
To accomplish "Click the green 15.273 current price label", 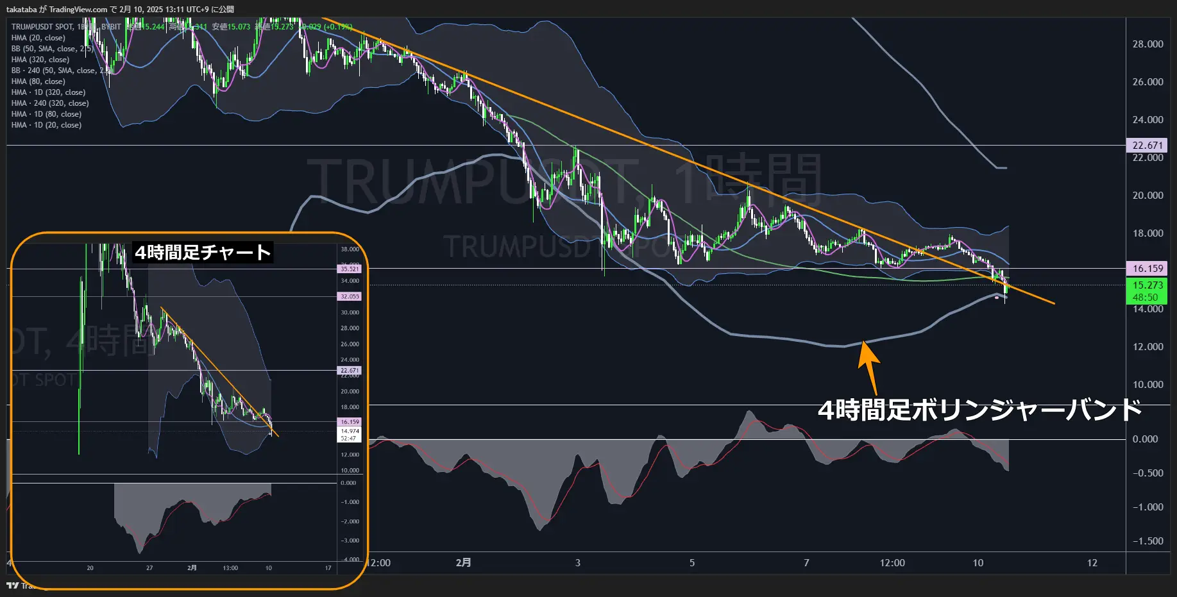I will [x=1147, y=285].
